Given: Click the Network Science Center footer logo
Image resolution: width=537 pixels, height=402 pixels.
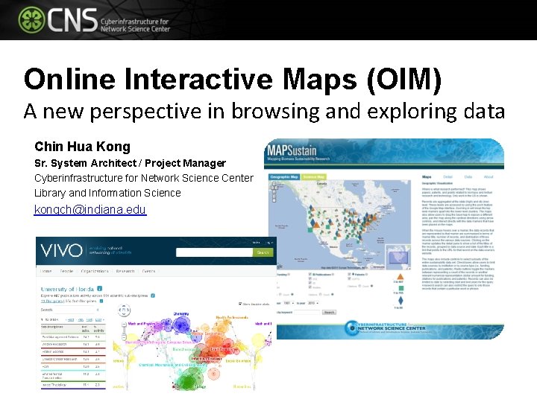Looking at the screenshot, I should coord(386,328).
